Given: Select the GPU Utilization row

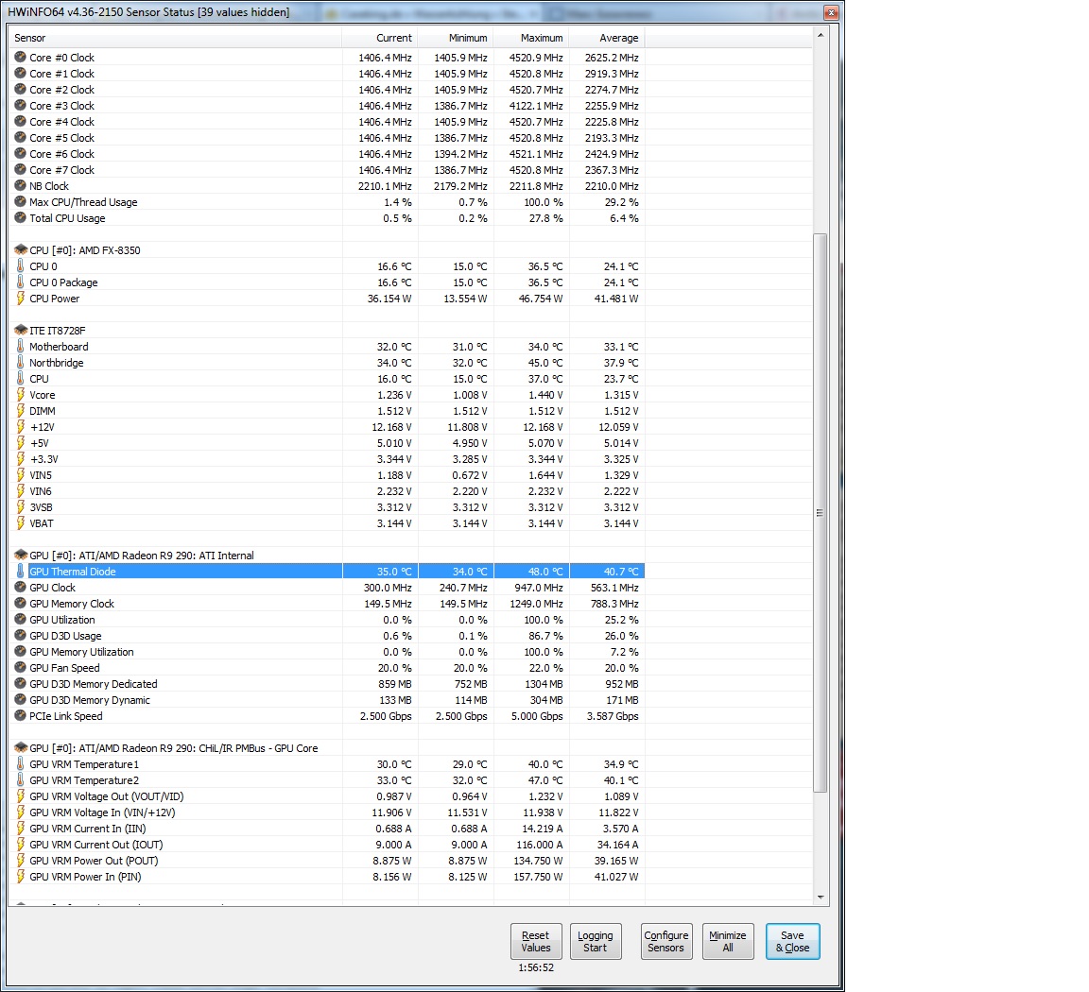Looking at the screenshot, I should pyautogui.click(x=326, y=619).
